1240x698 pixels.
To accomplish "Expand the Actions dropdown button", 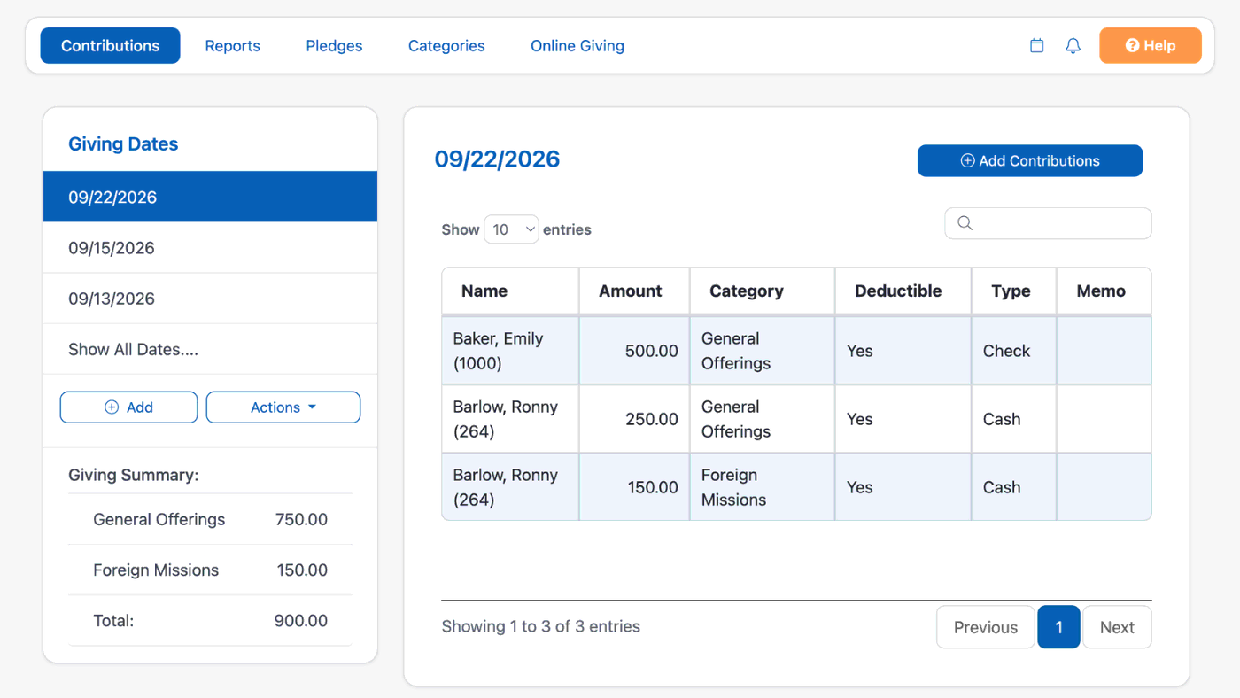I will [x=283, y=407].
